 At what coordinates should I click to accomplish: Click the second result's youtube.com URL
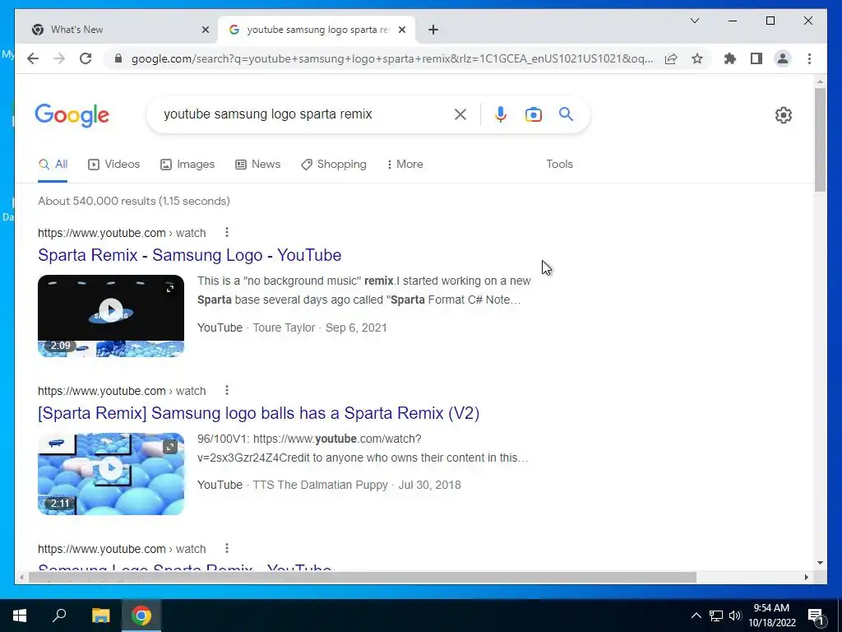click(x=122, y=391)
